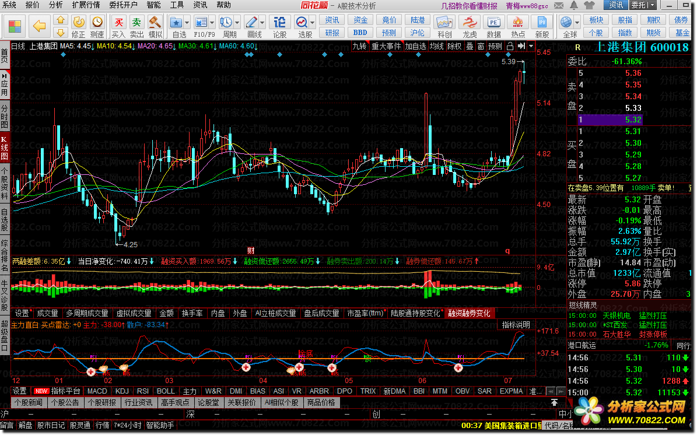This screenshot has height=435, width=697.
Task: Click the 测速 clock icon
Action: (97, 23)
